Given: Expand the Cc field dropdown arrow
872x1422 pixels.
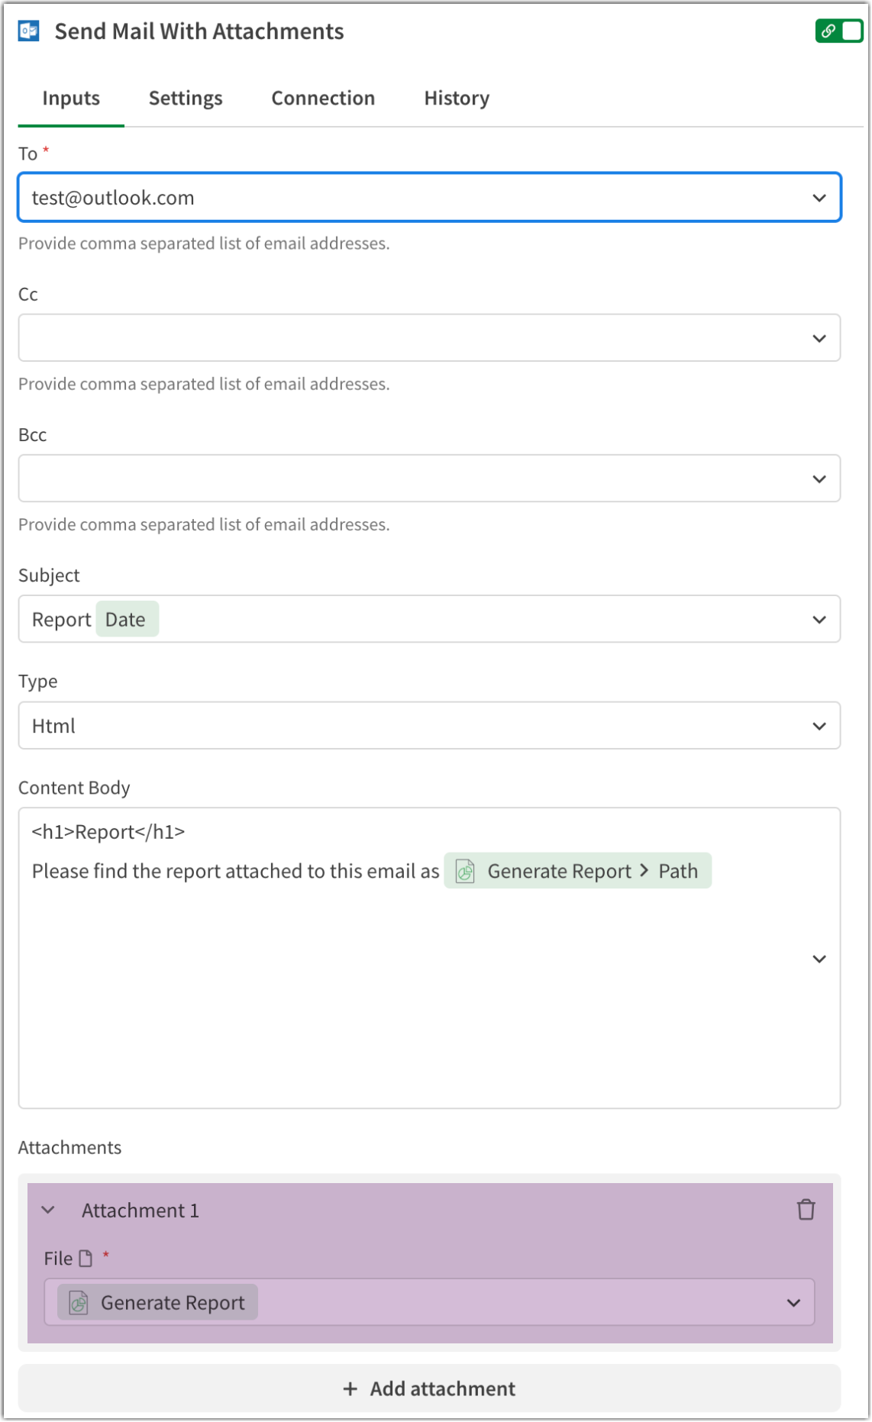Looking at the screenshot, I should coord(819,339).
